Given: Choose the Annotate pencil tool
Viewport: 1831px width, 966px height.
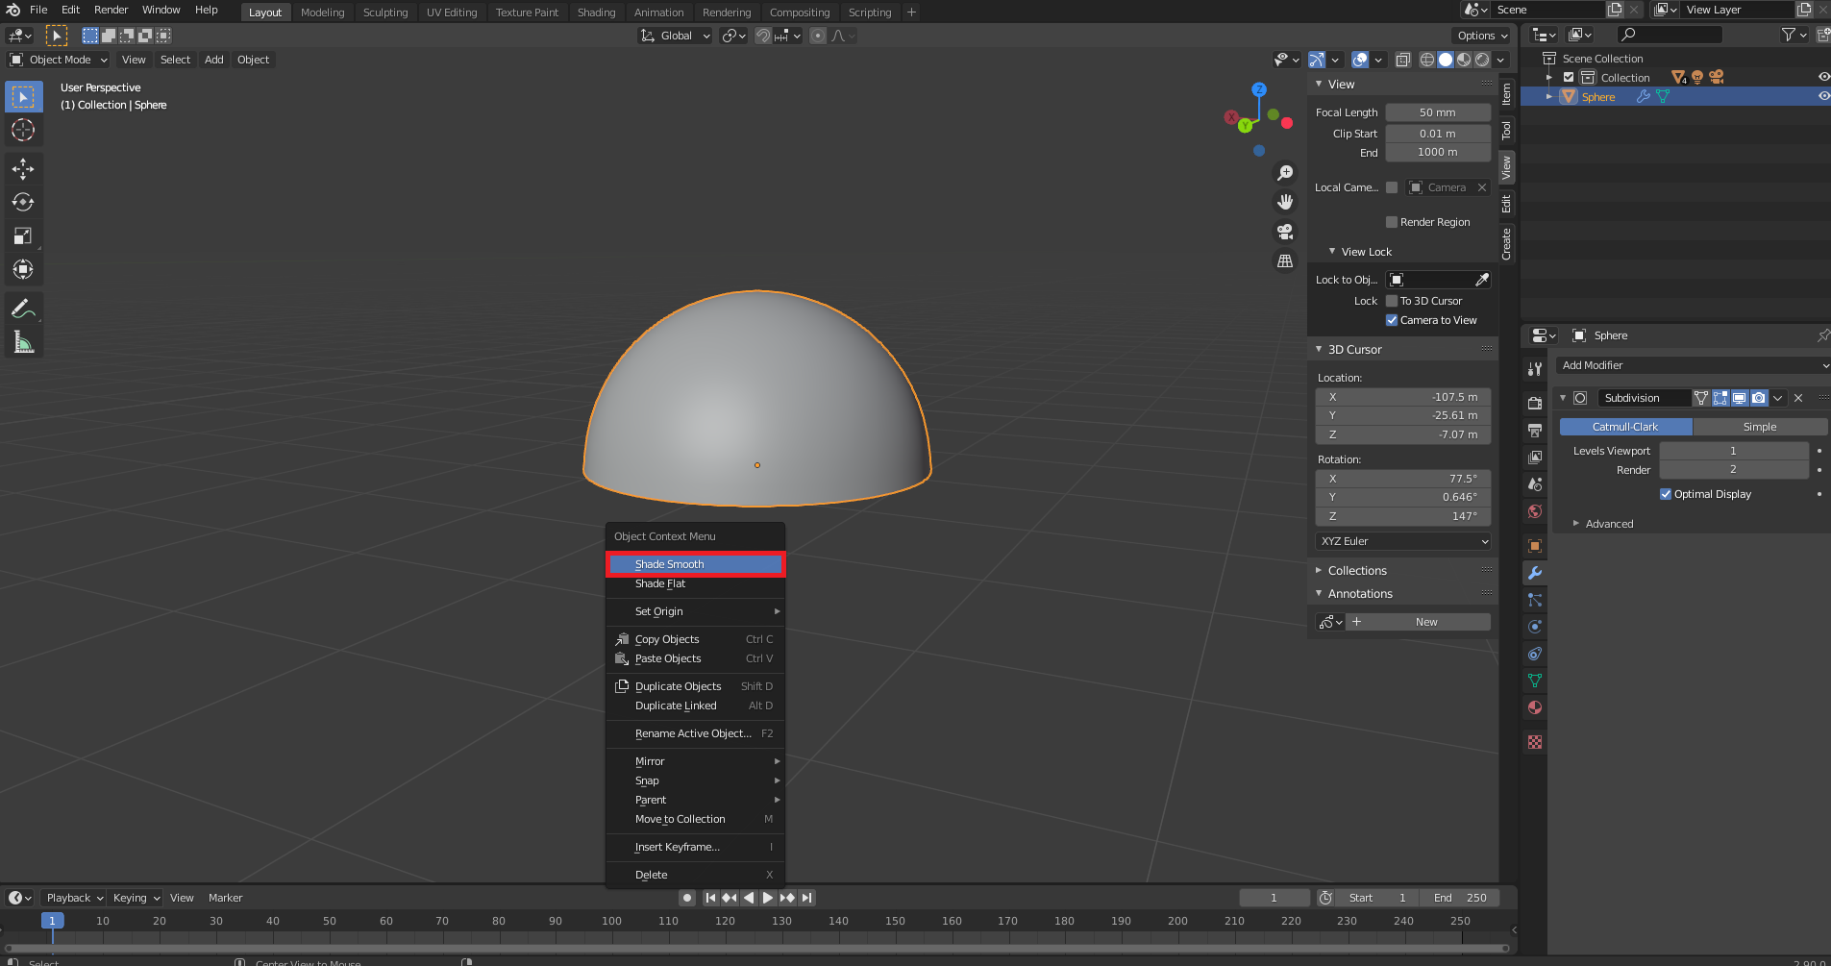Looking at the screenshot, I should coord(23,309).
